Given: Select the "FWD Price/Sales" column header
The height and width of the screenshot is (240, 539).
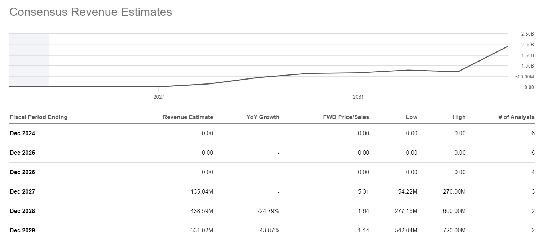Looking at the screenshot, I should (x=346, y=117).
